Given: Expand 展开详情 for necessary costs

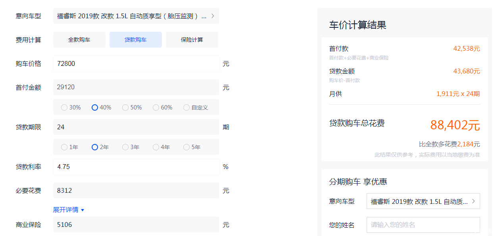Looking at the screenshot, I should pos(66,210).
